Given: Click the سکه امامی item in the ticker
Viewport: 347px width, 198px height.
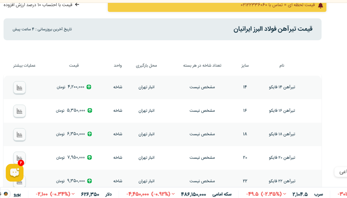Looking at the screenshot, I should coord(222,194).
